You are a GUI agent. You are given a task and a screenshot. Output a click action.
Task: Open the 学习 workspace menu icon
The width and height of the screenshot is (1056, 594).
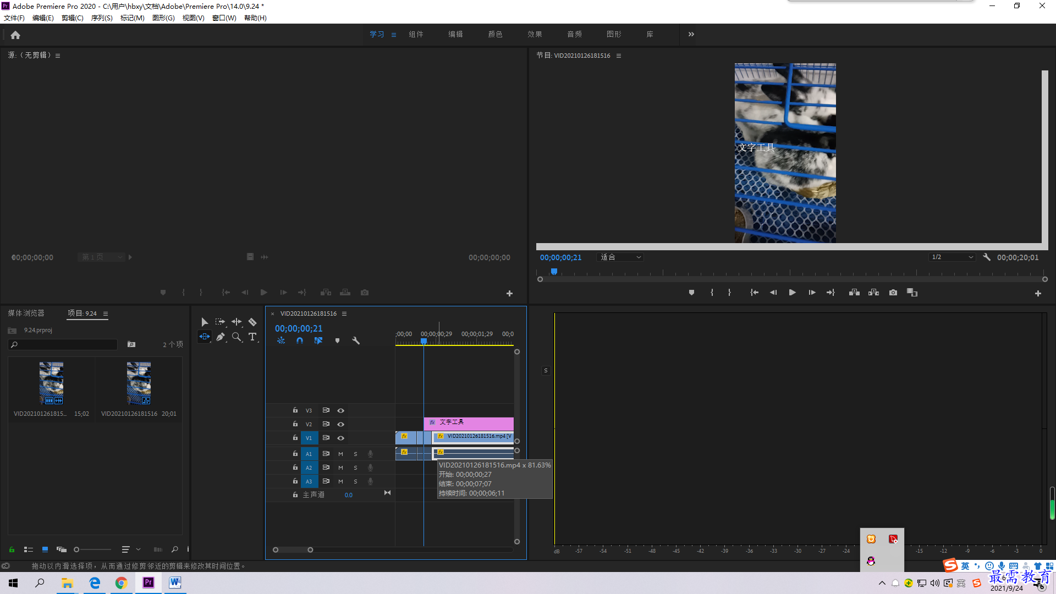[x=394, y=35]
